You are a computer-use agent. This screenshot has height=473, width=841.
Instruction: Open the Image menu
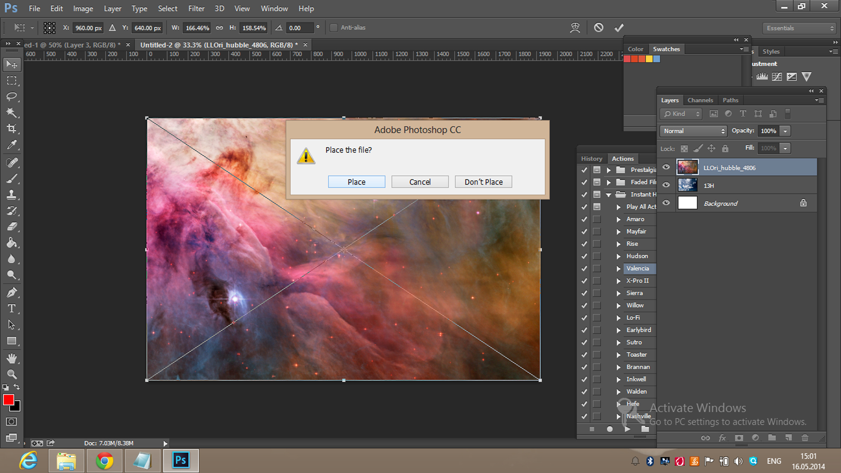pos(83,8)
